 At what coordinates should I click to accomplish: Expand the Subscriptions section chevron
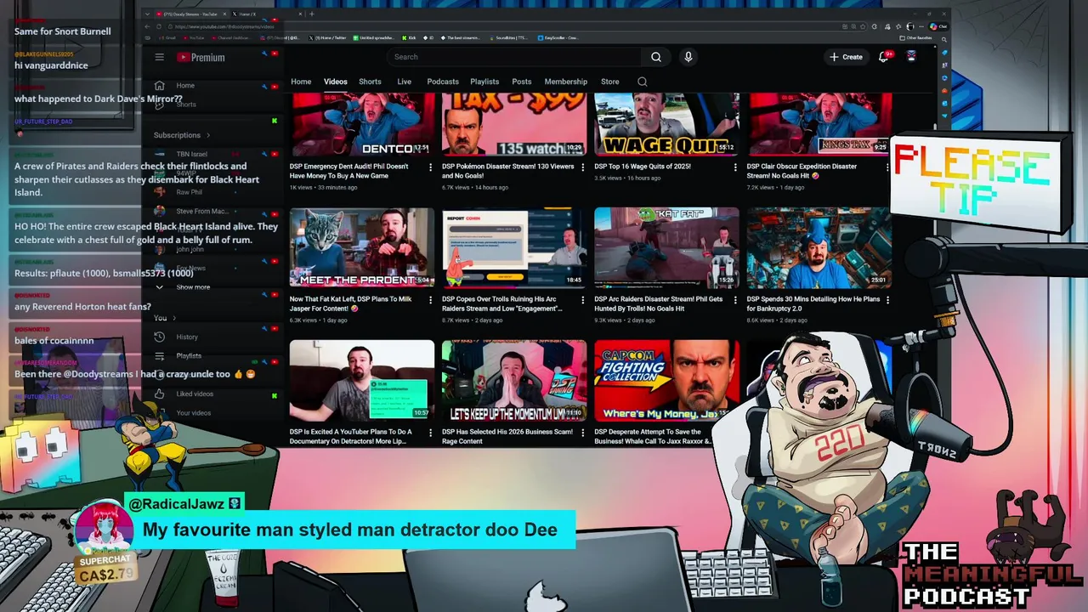(x=208, y=135)
